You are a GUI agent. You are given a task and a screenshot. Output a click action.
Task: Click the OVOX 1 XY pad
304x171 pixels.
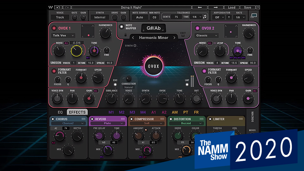pos(88,31)
